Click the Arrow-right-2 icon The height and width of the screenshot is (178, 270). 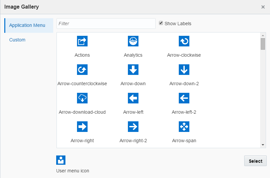[x=133, y=127]
